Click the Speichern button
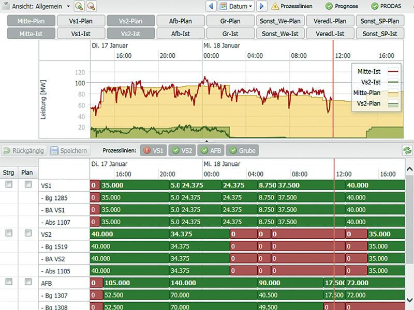414x310 pixels. pos(70,151)
